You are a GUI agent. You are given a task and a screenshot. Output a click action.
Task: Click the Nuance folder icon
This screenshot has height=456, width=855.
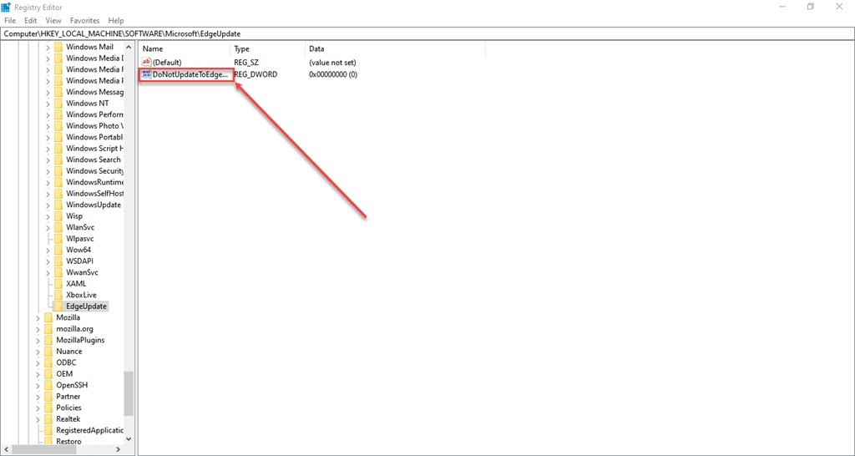pyautogui.click(x=48, y=352)
